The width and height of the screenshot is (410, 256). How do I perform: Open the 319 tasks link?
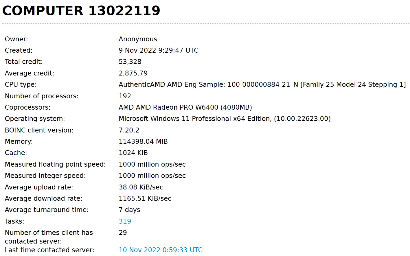tap(125, 221)
